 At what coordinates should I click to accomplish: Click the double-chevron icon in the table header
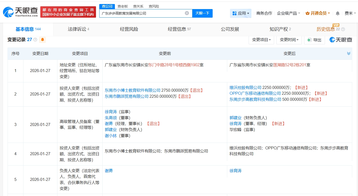pos(349,53)
